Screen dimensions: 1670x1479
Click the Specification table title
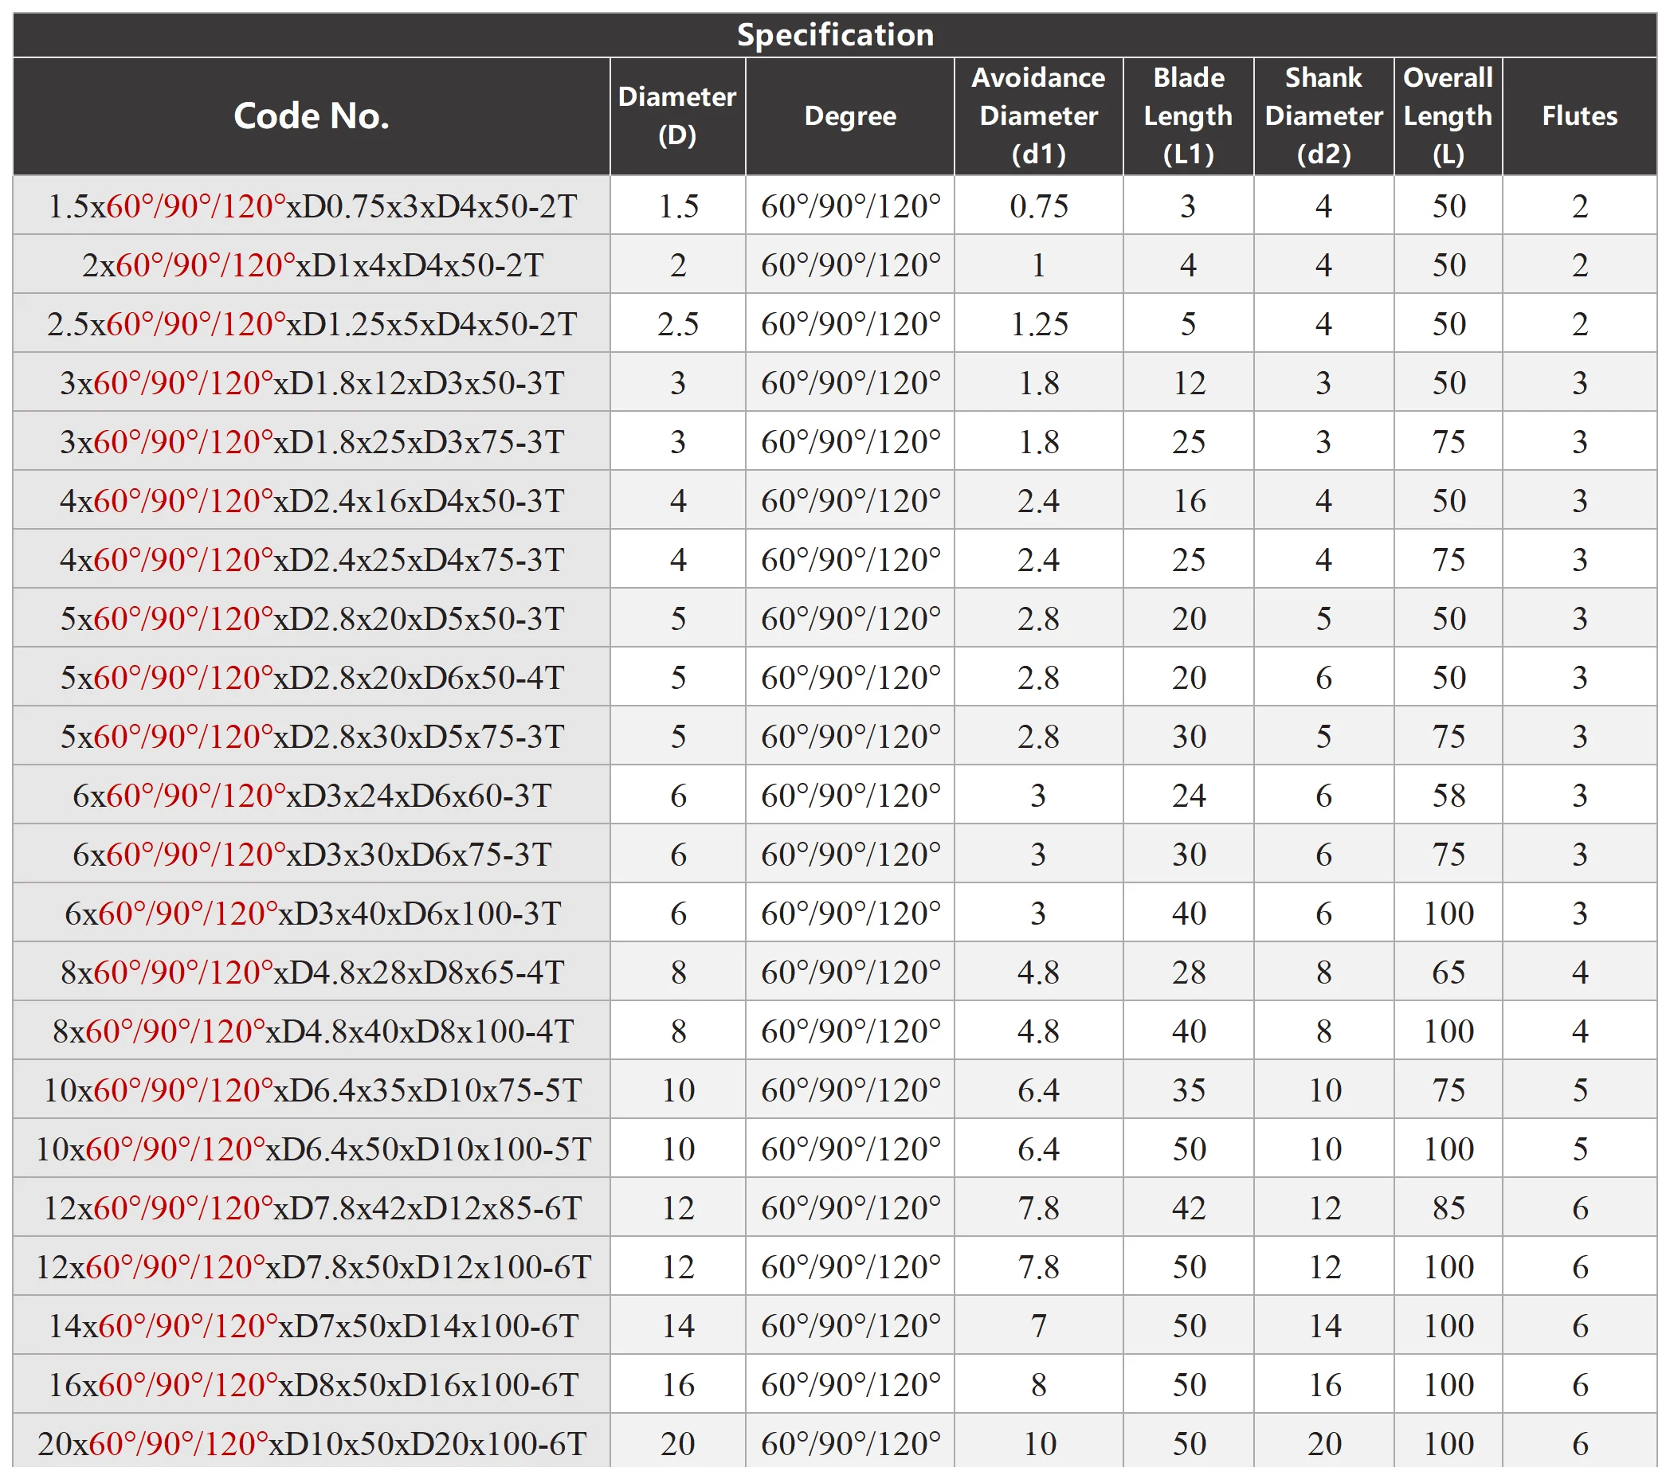click(x=835, y=34)
